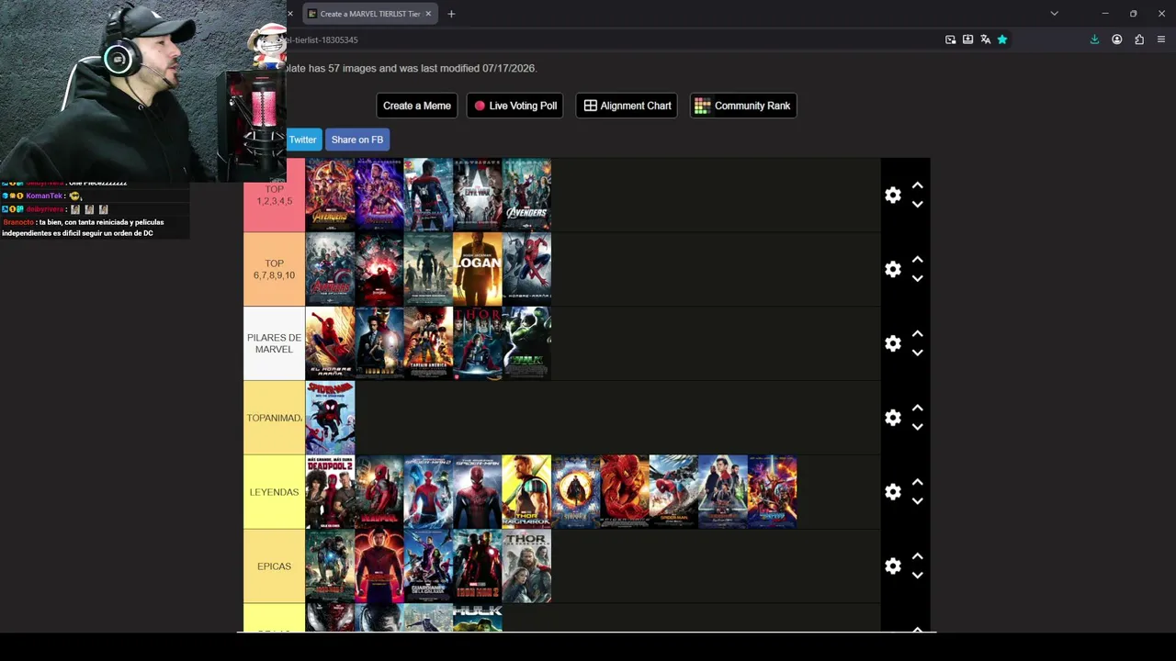This screenshot has height=661, width=1176.
Task: Switch to Create a MARVEL TIERLIST tab
Action: (x=369, y=14)
